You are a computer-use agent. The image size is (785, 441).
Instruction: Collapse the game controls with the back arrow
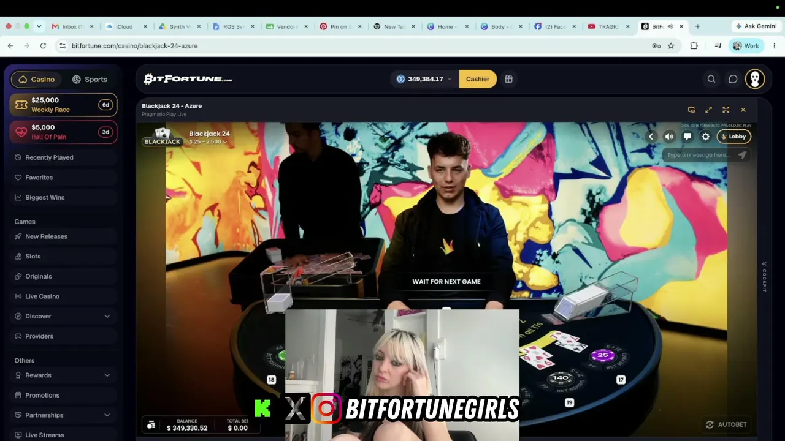pos(651,137)
